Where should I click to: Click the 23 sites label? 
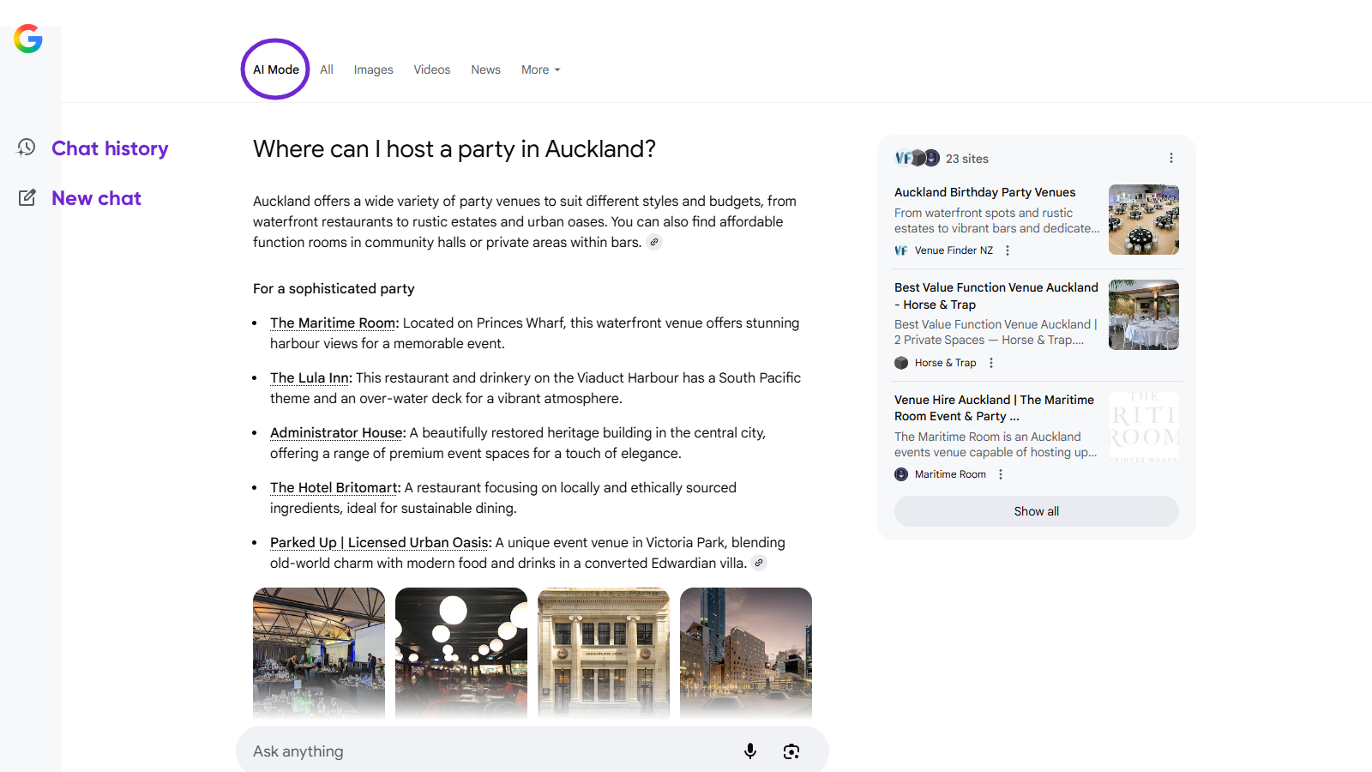point(967,159)
